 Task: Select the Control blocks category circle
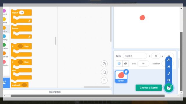[4, 28]
